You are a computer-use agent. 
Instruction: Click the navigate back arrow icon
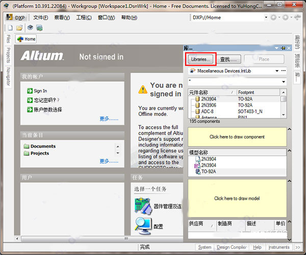click(273, 17)
